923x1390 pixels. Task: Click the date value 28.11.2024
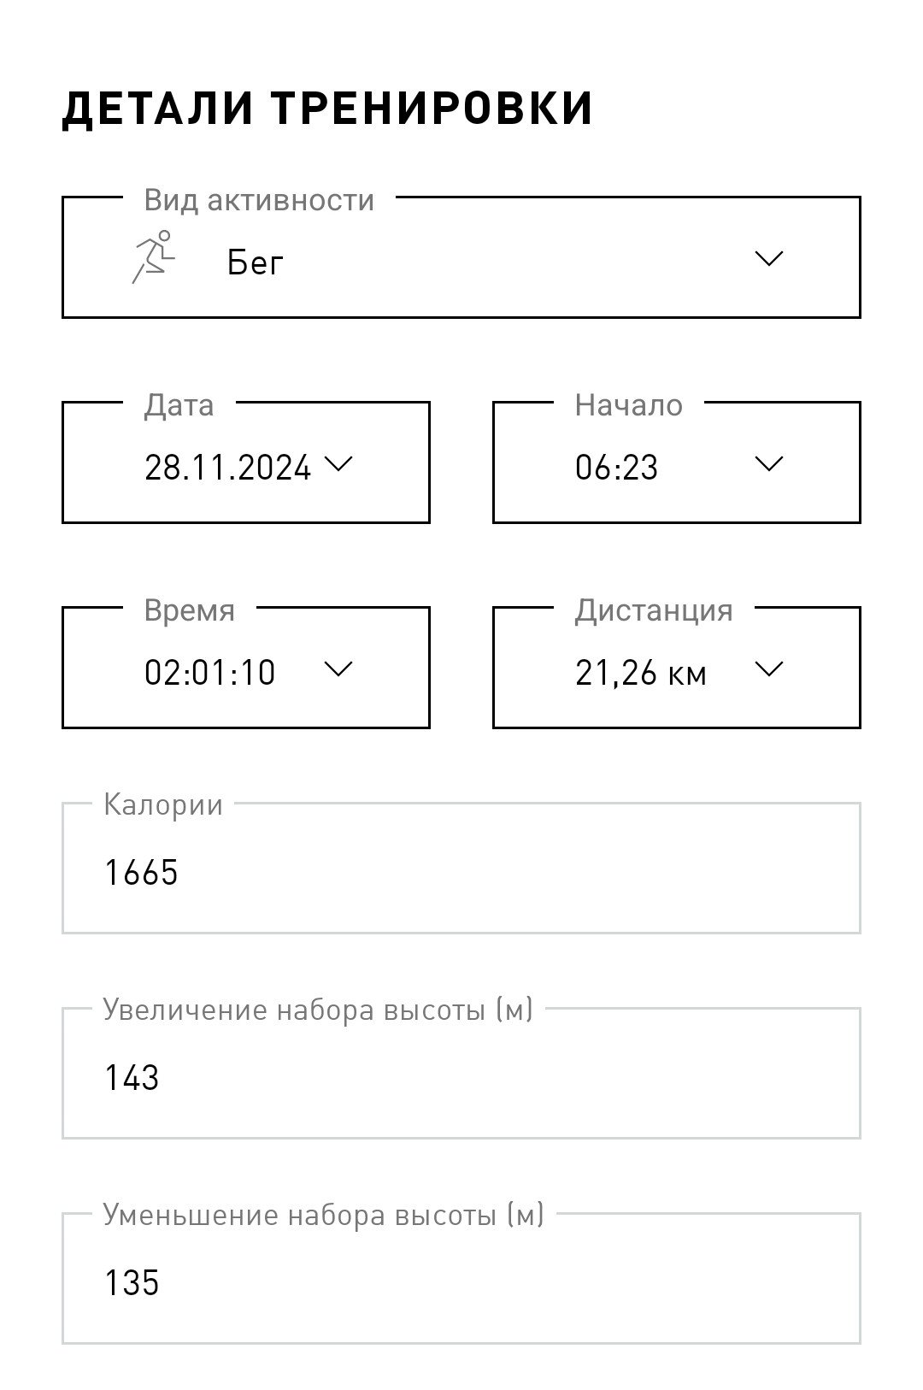[227, 468]
